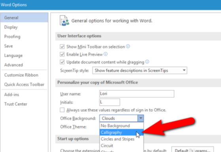
Task: Open the Save options category
Action: pyautogui.click(x=24, y=46)
